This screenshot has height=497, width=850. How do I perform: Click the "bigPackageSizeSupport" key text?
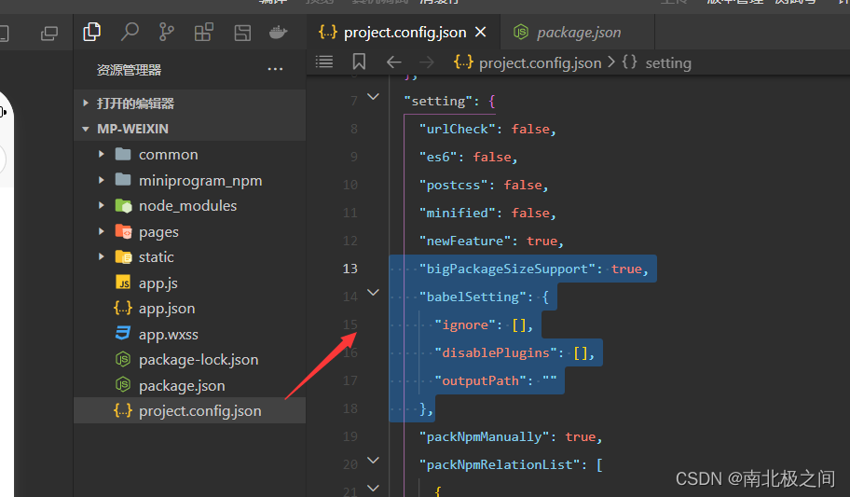507,269
